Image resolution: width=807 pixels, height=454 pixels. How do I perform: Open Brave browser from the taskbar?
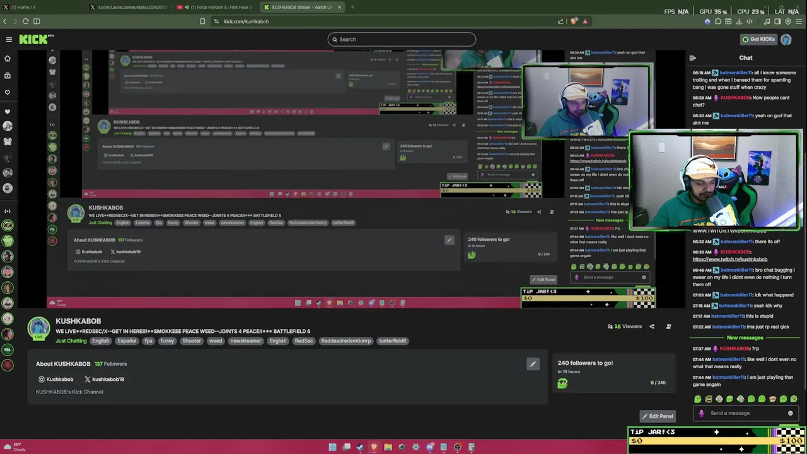[x=374, y=447]
